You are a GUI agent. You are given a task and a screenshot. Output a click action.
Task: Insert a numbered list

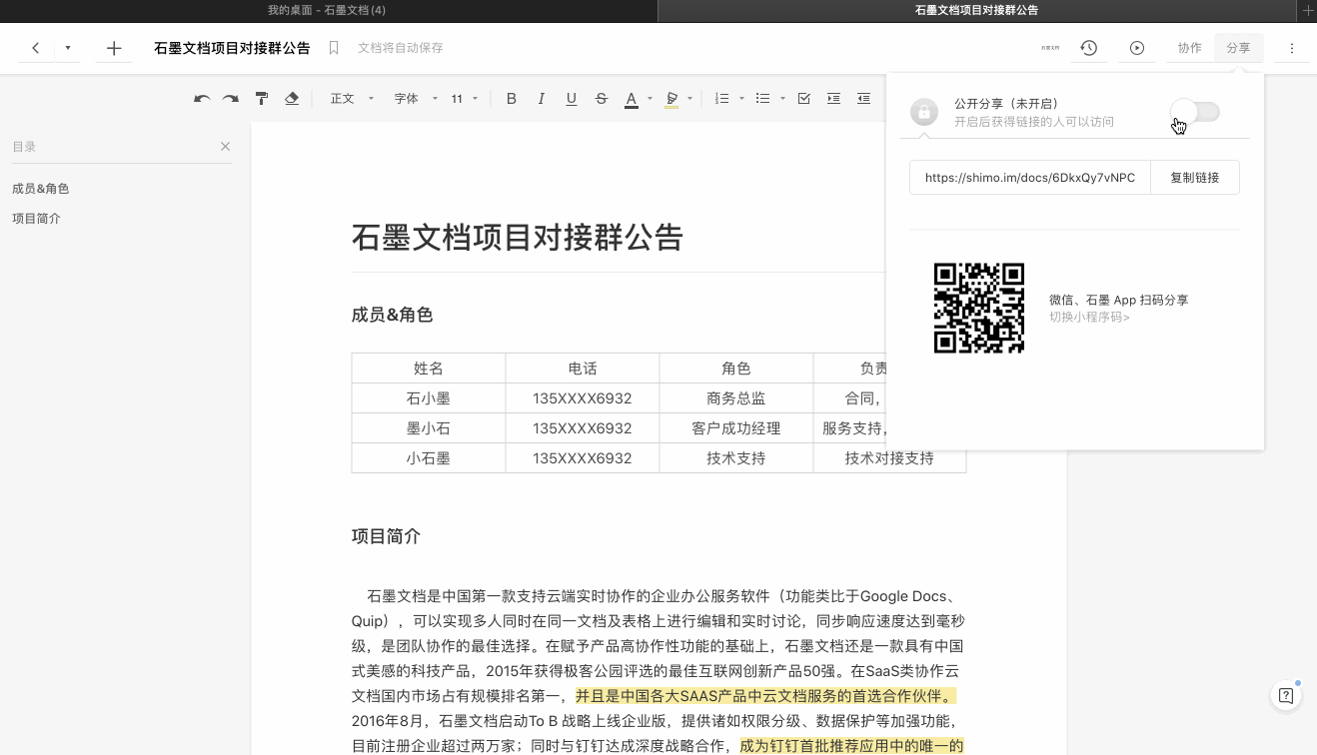tap(722, 99)
